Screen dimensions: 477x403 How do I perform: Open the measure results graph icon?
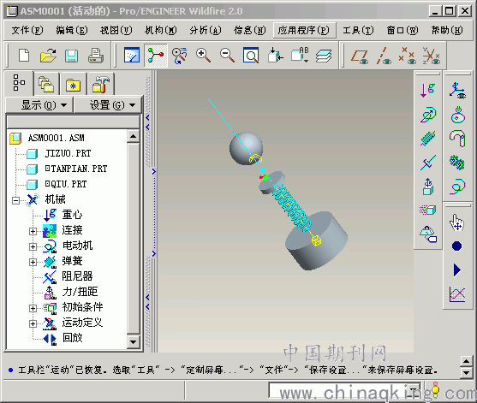457,294
